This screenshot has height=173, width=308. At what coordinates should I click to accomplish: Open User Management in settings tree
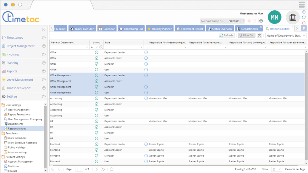tap(19, 110)
